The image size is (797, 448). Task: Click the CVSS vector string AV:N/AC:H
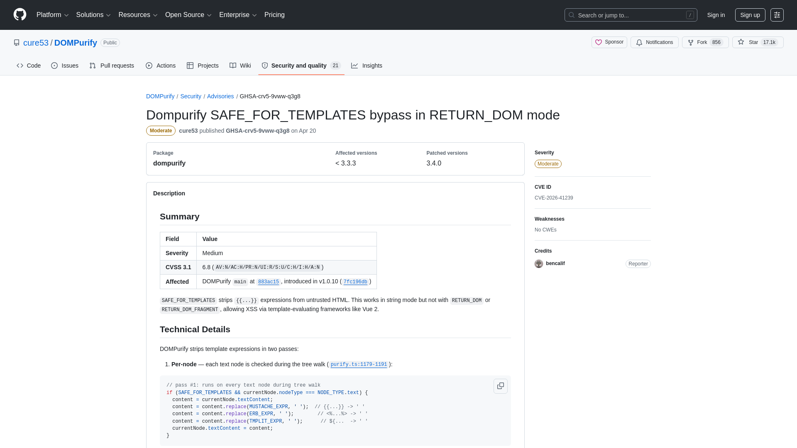coord(268,268)
